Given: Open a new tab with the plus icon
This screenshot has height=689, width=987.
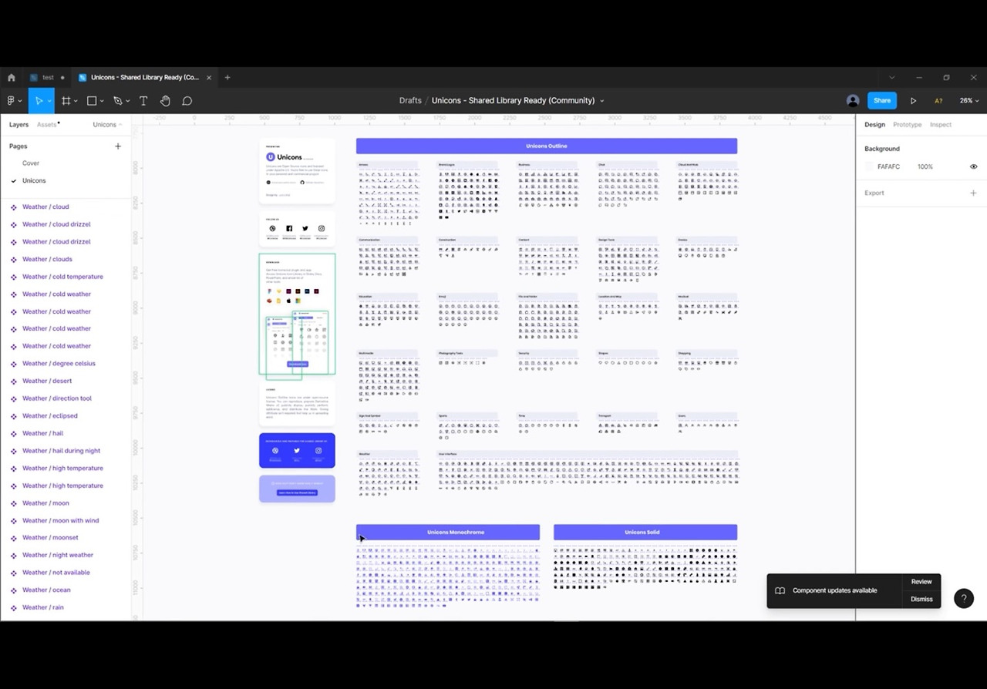Looking at the screenshot, I should (227, 78).
